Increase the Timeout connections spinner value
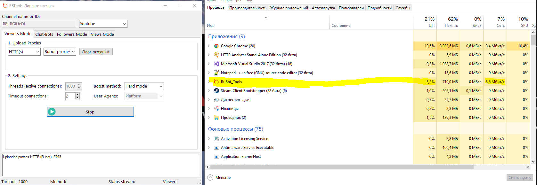 [77, 94]
